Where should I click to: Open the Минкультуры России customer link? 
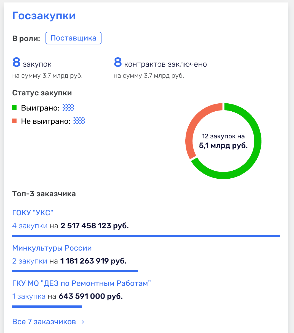point(52,248)
